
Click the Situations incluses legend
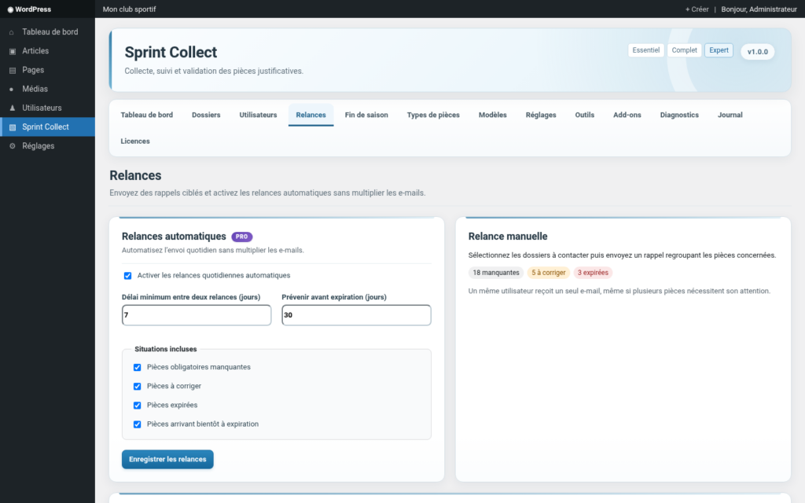click(x=165, y=349)
